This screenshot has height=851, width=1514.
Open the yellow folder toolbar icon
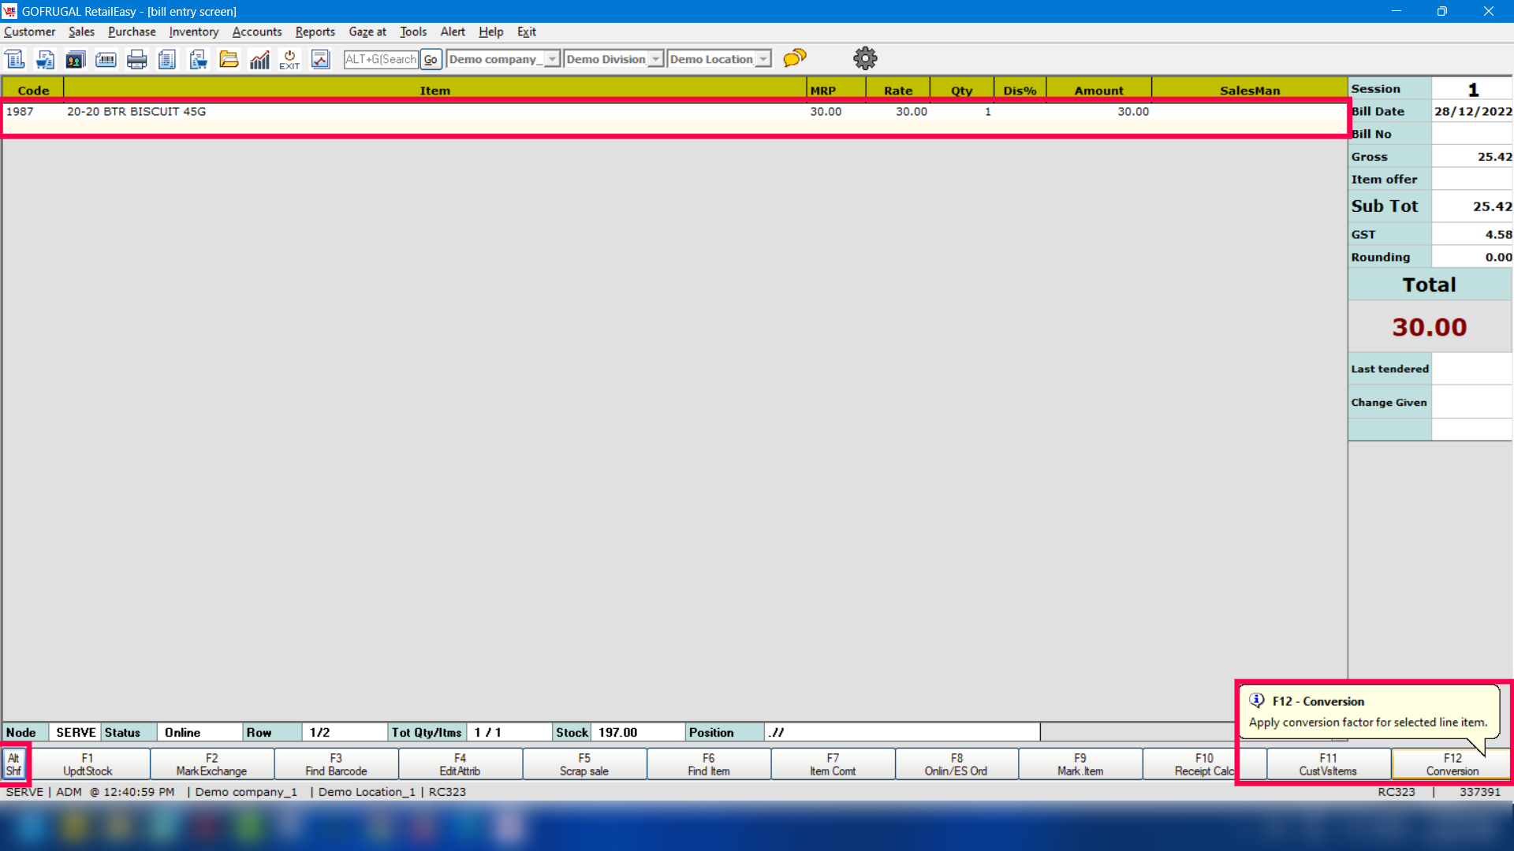(x=229, y=59)
